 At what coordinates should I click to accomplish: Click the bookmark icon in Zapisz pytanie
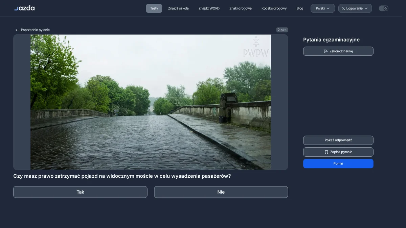point(326,152)
